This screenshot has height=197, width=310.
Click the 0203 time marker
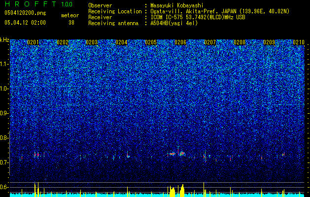click(x=92, y=42)
